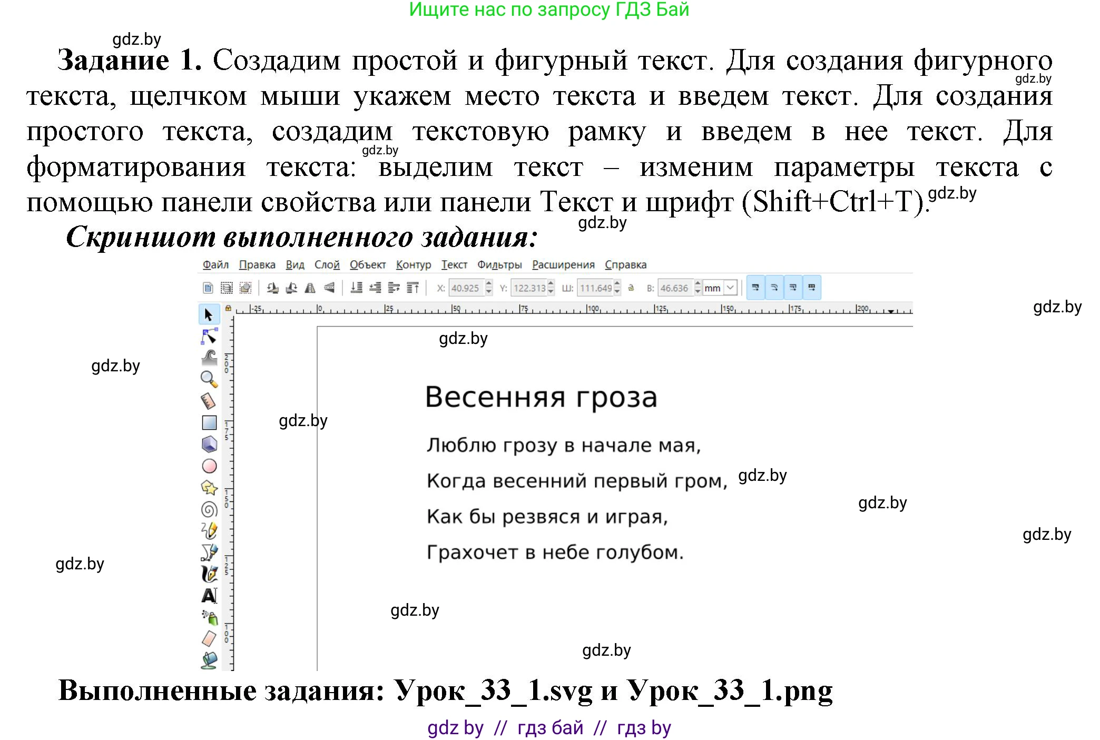
Task: Pick the Ellipse tool
Action: (209, 465)
